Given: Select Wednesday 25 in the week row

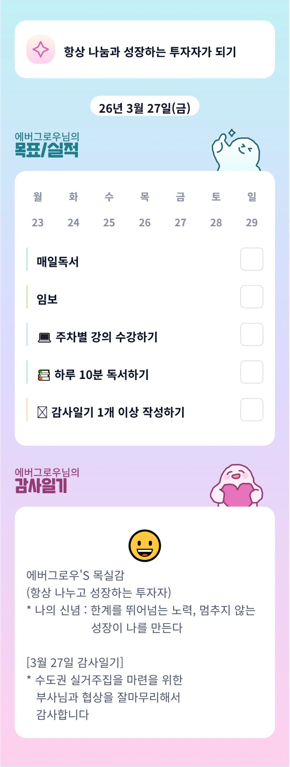Looking at the screenshot, I should [109, 222].
